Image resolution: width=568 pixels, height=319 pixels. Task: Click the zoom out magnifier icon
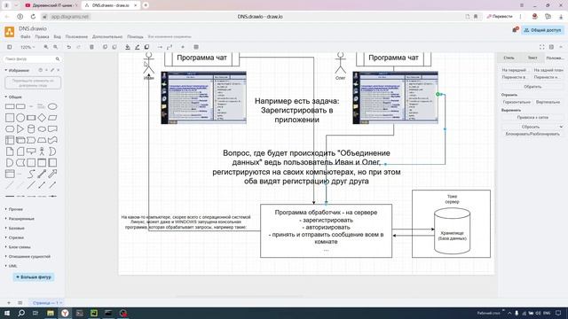pos(55,47)
